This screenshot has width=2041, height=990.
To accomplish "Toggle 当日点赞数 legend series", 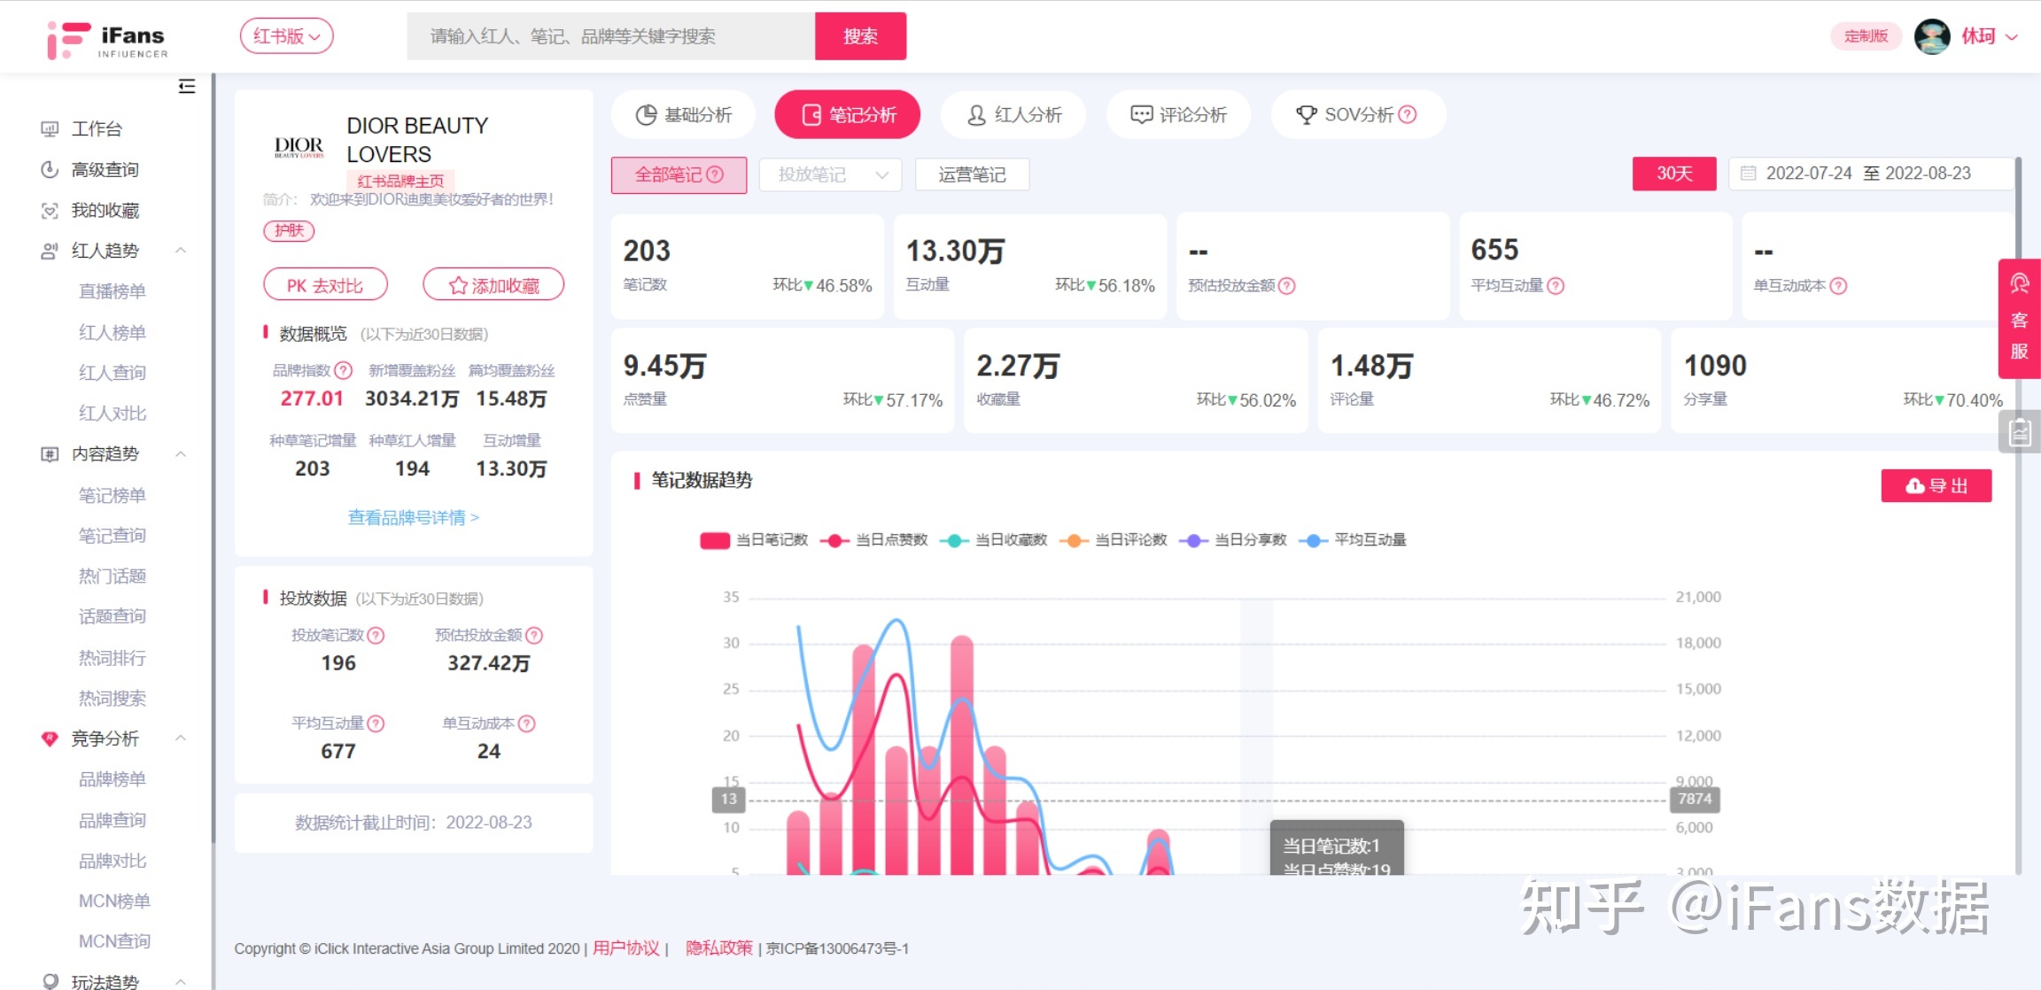I will [x=873, y=540].
